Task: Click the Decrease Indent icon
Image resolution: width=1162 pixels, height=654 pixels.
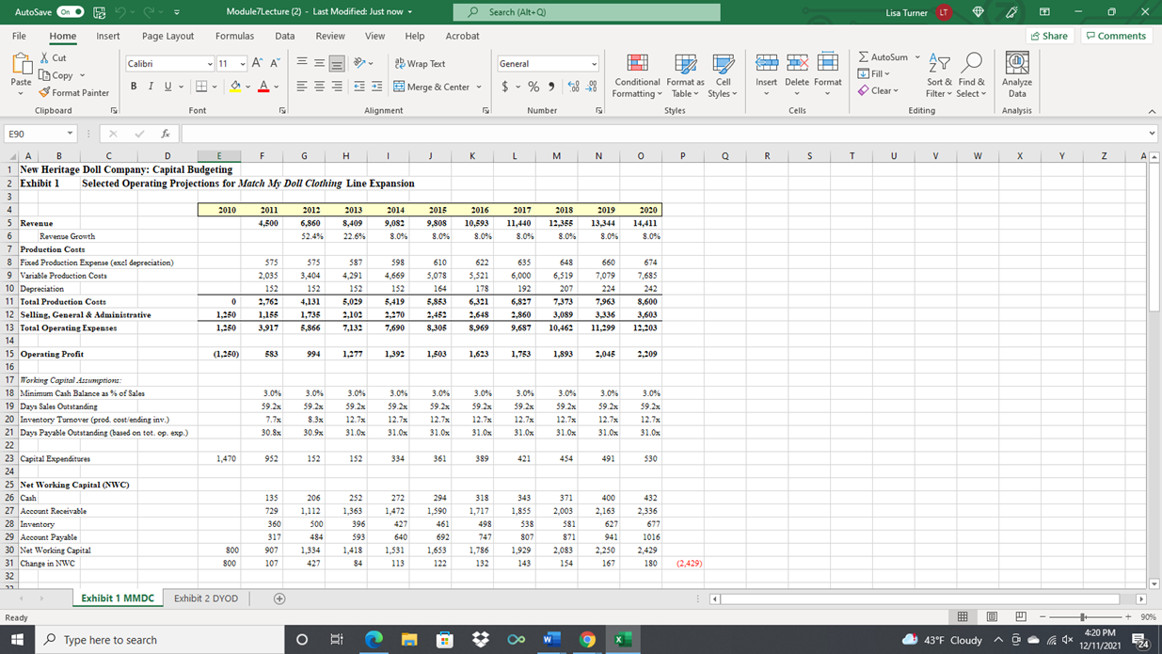Action: pyautogui.click(x=360, y=87)
